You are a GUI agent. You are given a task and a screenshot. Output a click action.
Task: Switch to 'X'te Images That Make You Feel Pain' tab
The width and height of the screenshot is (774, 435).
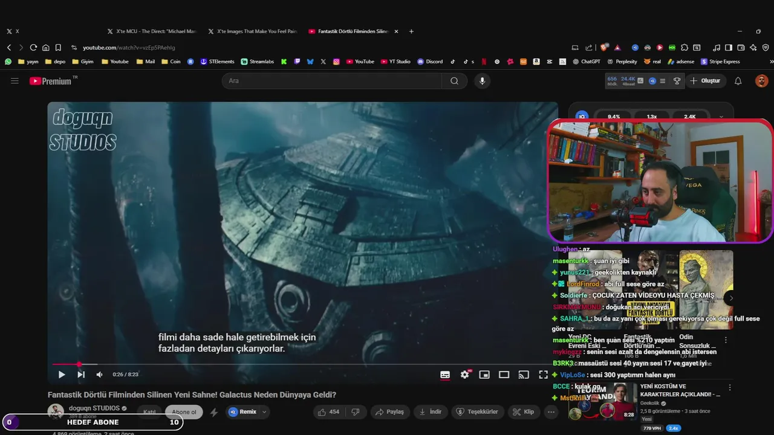tap(252, 31)
